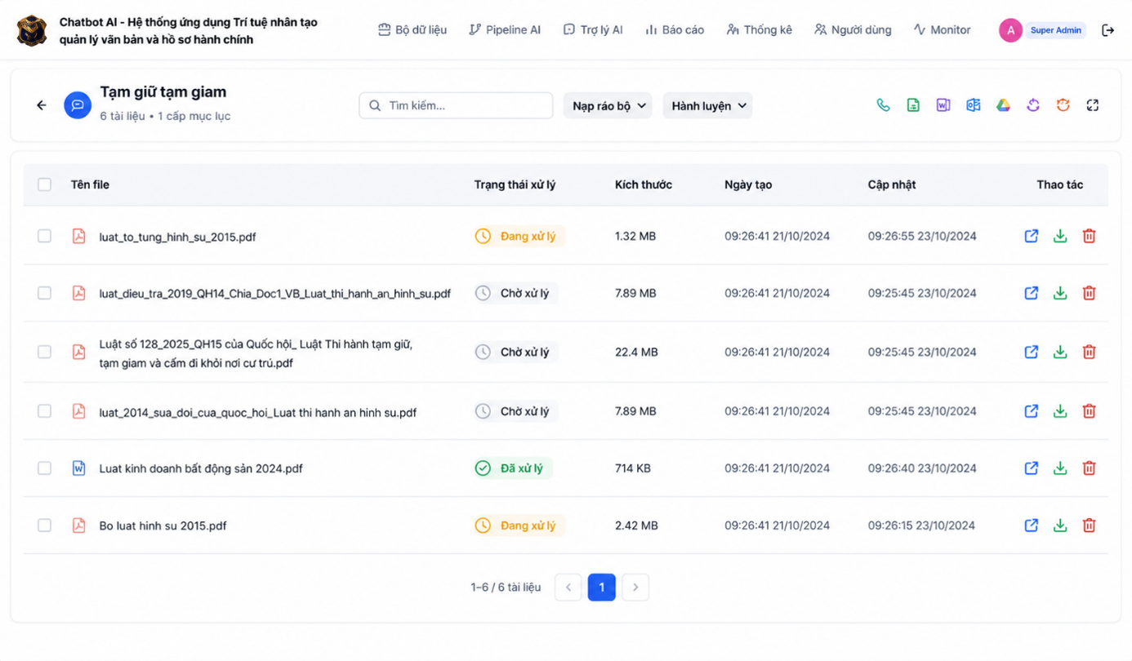Click the Cập nhật column header
The height and width of the screenshot is (661, 1132).
pyautogui.click(x=892, y=184)
